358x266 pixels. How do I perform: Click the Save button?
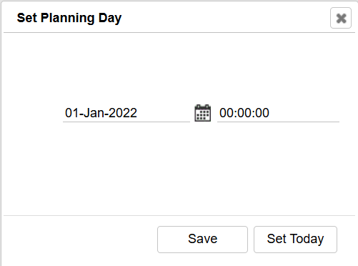(x=202, y=240)
